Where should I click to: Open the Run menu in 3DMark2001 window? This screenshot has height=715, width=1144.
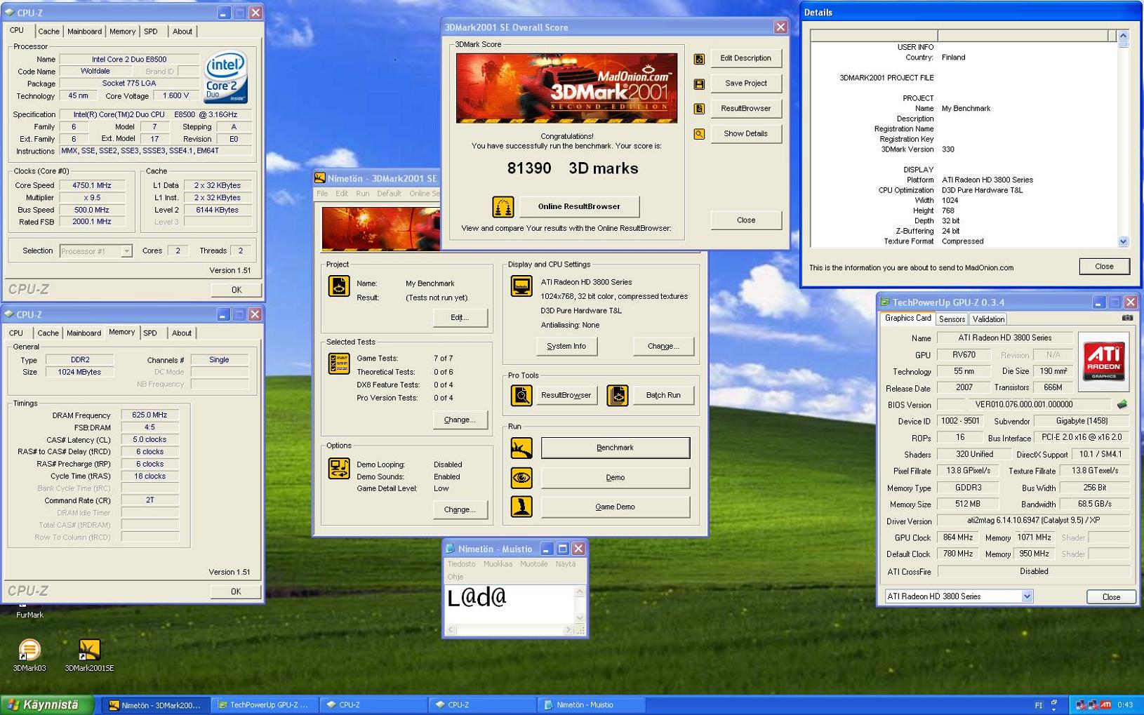click(x=362, y=194)
